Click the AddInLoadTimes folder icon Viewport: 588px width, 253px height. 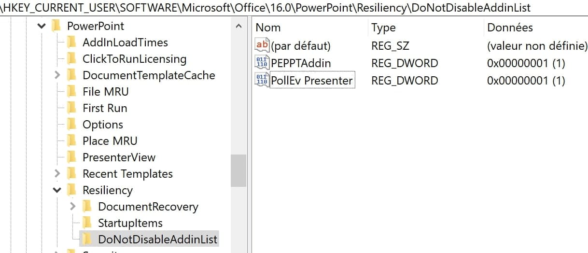(71, 42)
